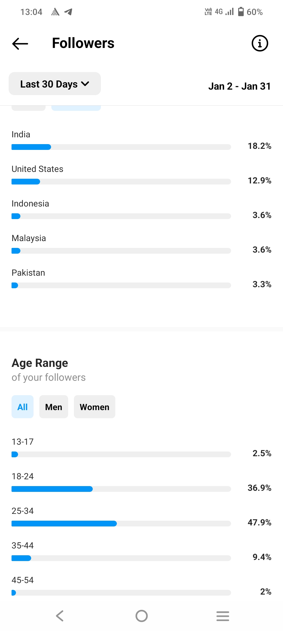Select the gray tab above India
The width and height of the screenshot is (283, 631).
coord(29,108)
